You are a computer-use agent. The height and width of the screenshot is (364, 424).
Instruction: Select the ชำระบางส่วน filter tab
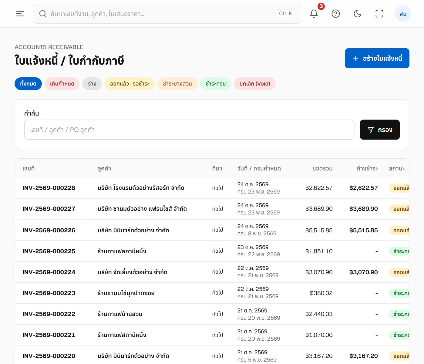coord(177,84)
